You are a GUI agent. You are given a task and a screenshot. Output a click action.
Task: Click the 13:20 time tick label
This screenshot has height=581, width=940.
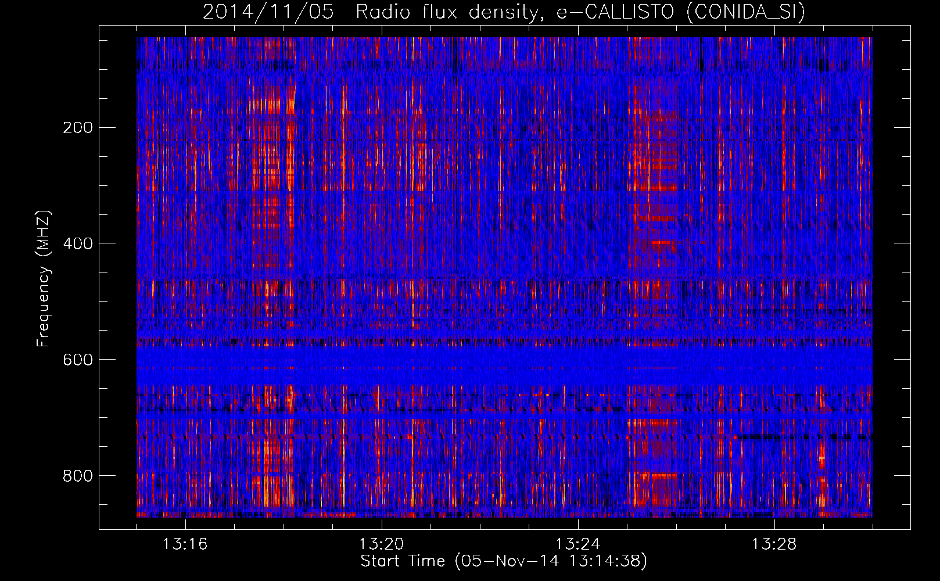382,544
